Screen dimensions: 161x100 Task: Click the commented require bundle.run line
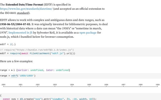coord(37,50)
